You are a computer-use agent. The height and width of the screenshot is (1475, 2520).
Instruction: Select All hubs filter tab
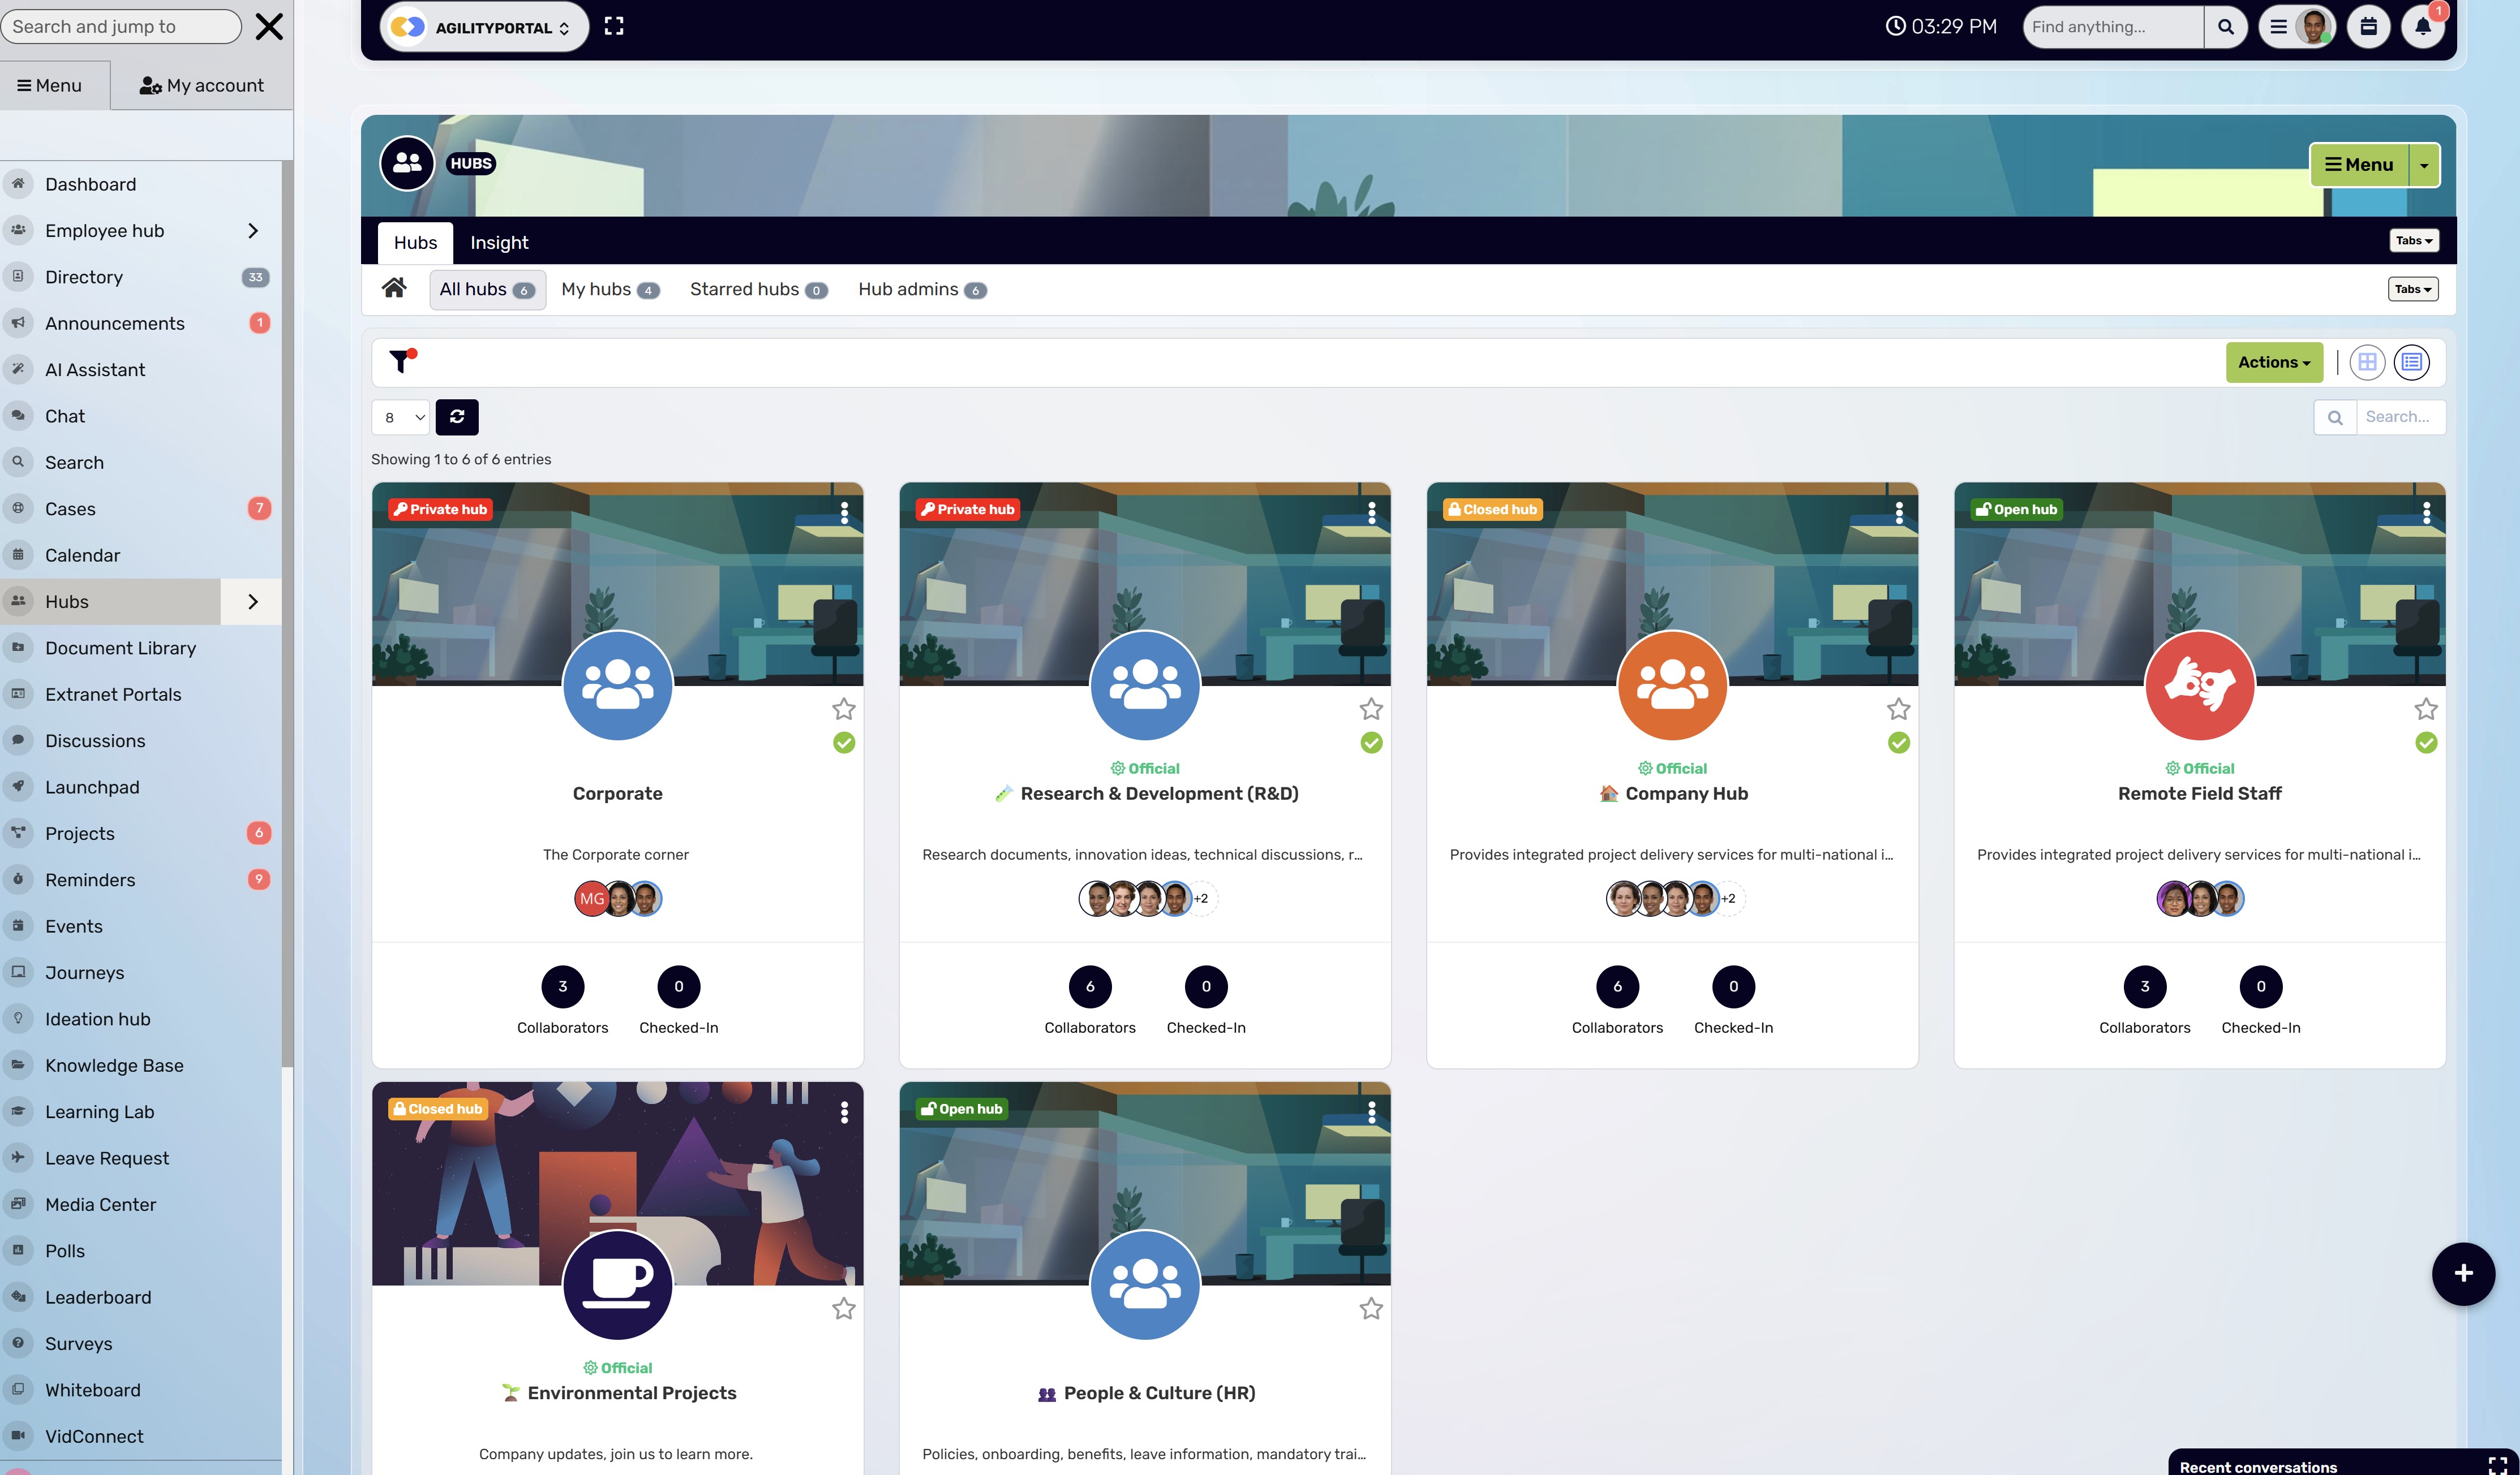[487, 290]
